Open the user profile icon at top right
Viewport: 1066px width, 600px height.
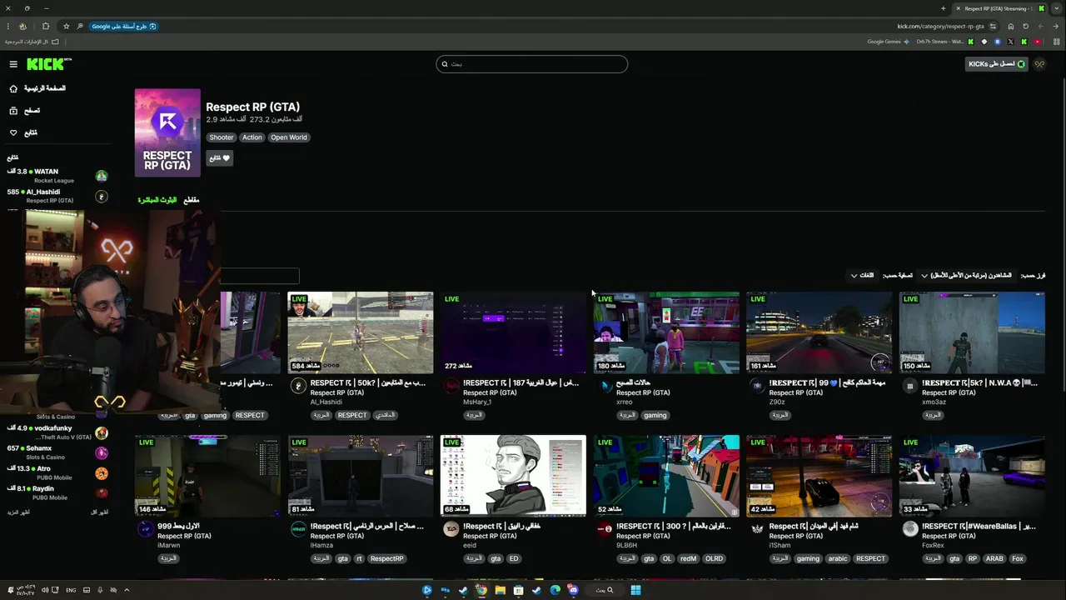(x=1039, y=64)
